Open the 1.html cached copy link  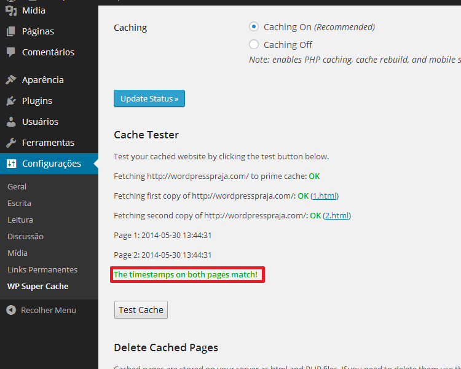[x=325, y=196]
